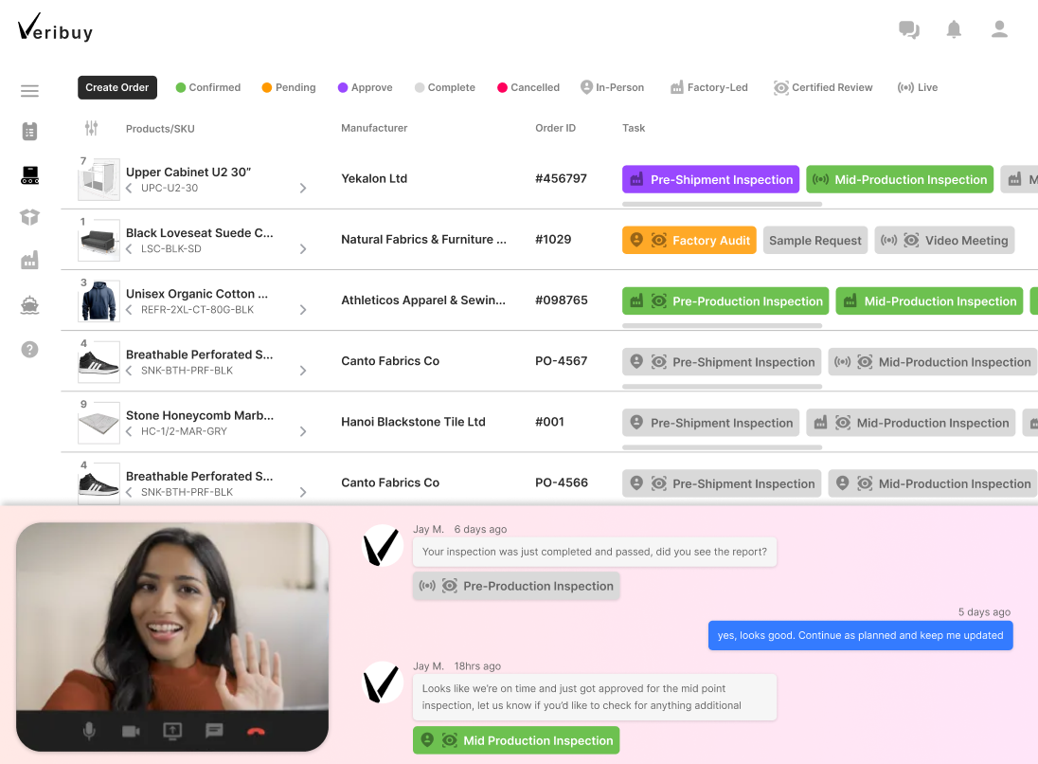Filter by Certified Review type

click(x=822, y=87)
